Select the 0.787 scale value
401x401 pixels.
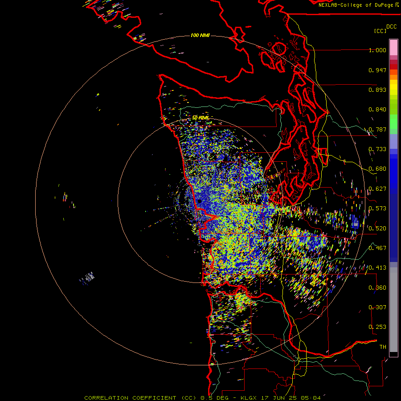[377, 129]
